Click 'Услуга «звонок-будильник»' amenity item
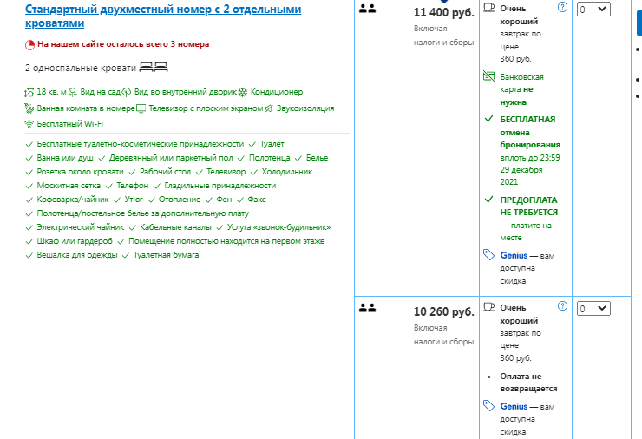 point(278,227)
